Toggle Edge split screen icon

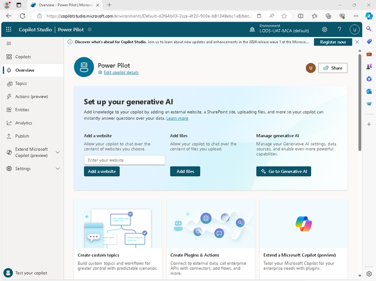(x=300, y=16)
